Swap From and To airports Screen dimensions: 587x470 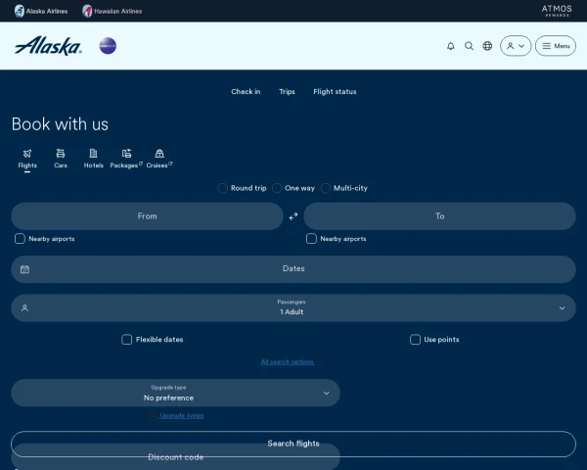pyautogui.click(x=293, y=216)
